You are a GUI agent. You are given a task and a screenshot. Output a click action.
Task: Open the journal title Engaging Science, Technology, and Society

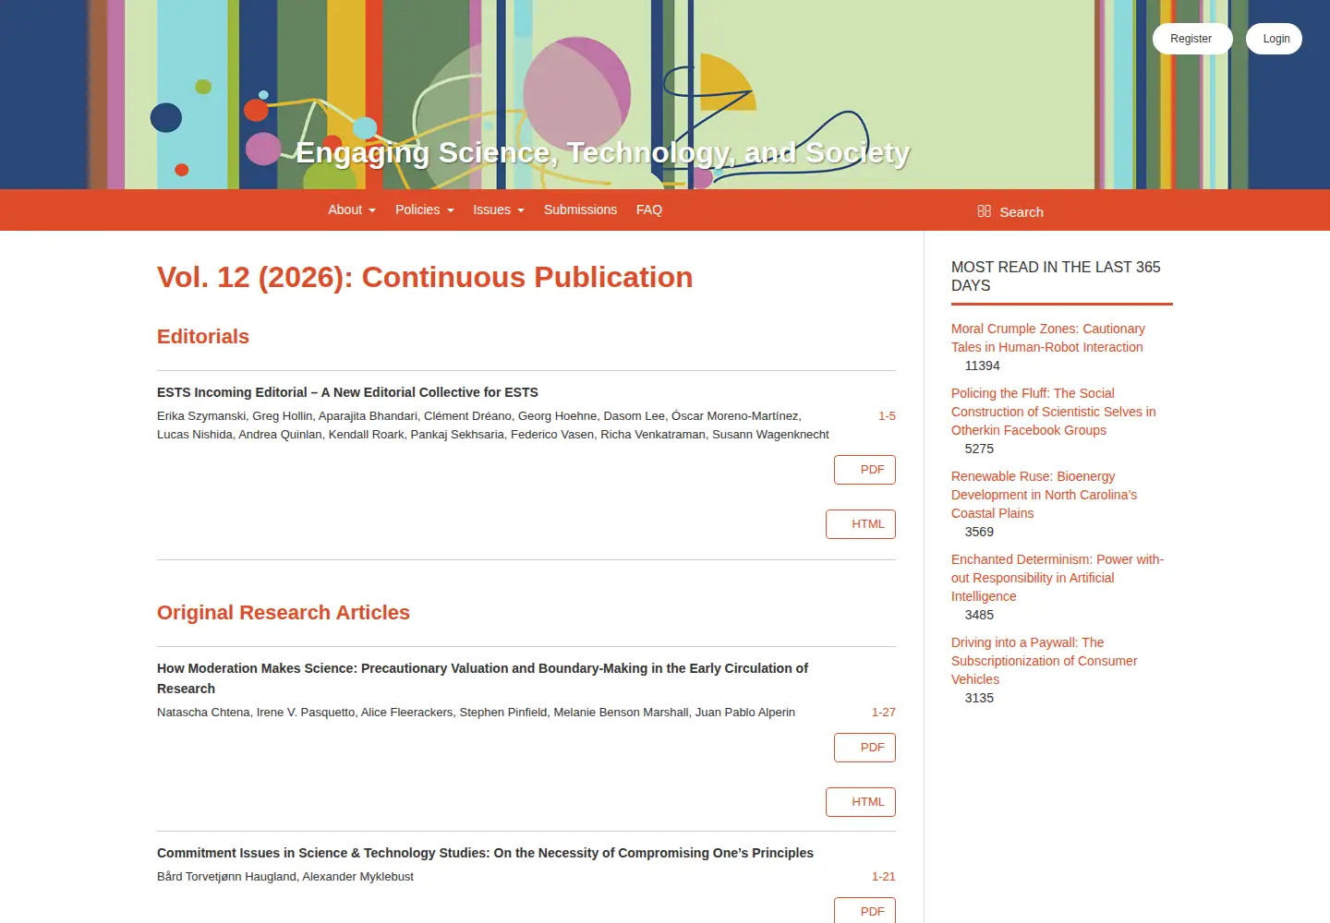tap(602, 152)
